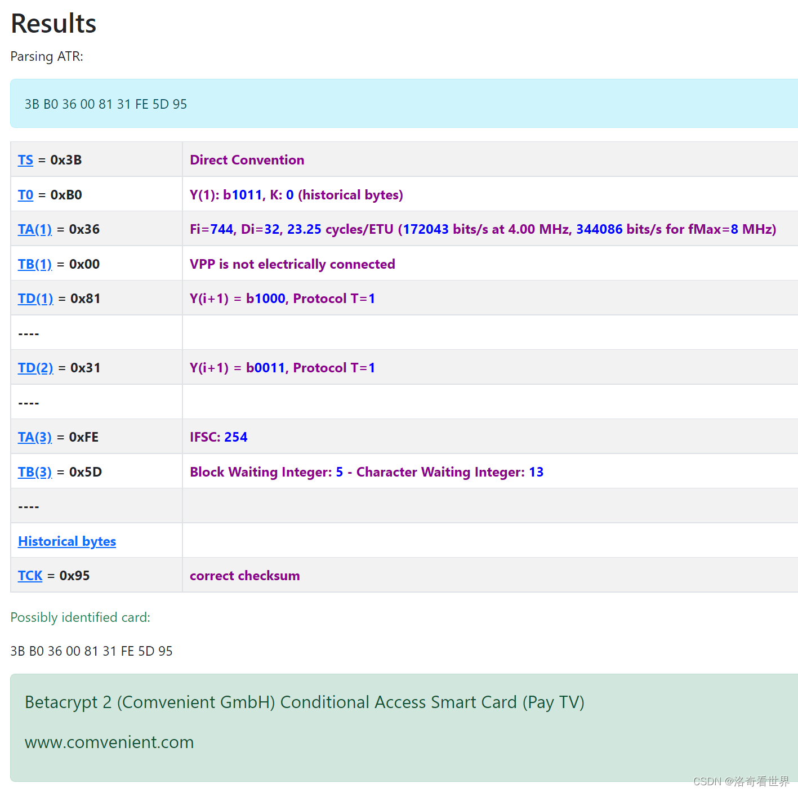Select the Direct Convention description text
The width and height of the screenshot is (798, 792).
point(247,160)
